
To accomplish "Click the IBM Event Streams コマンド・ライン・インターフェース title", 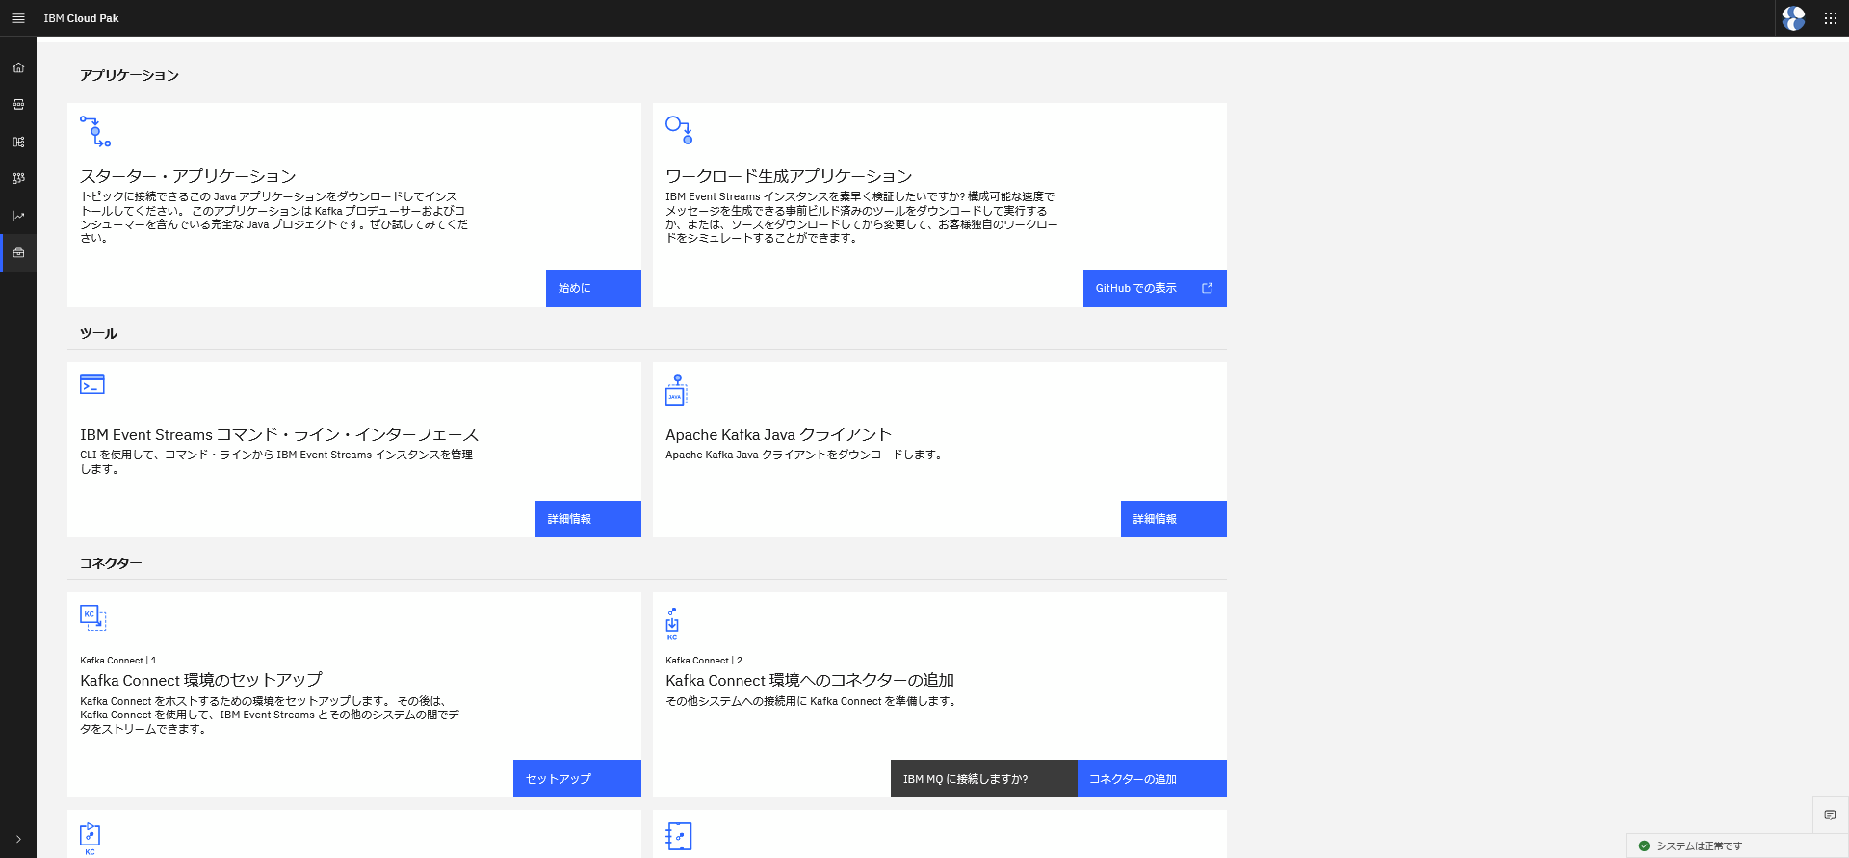I will coord(279,434).
